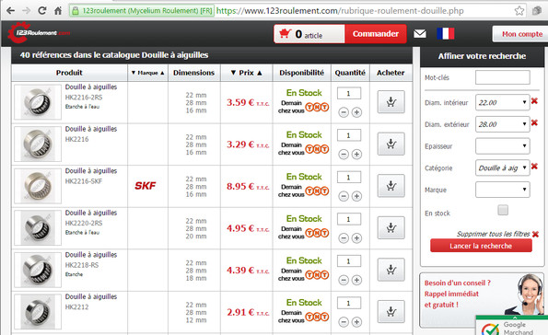This screenshot has height=335, width=548.
Task: Click the Disponibilité column header
Action: point(301,73)
